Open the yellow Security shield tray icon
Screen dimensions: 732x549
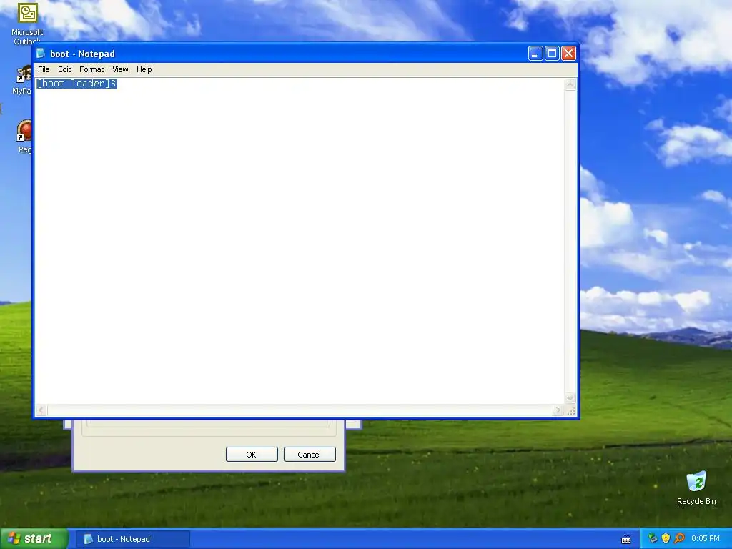(666, 538)
